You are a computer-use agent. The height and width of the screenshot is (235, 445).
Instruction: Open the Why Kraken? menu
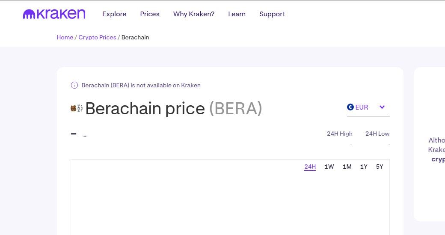194,14
